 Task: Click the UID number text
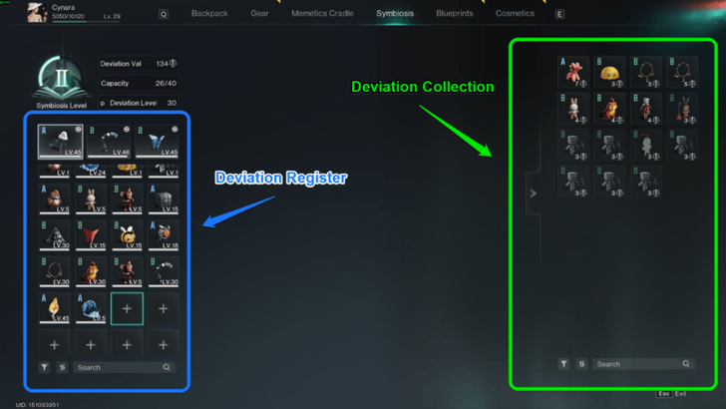coord(37,405)
